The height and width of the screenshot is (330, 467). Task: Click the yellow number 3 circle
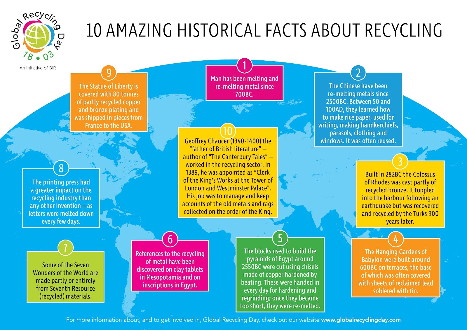coord(400,161)
